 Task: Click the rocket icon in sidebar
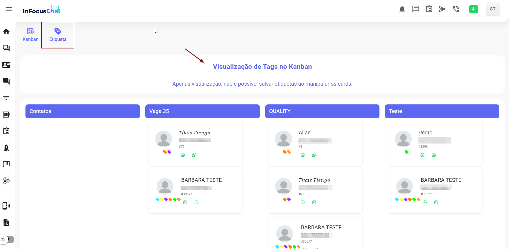[x=6, y=148]
